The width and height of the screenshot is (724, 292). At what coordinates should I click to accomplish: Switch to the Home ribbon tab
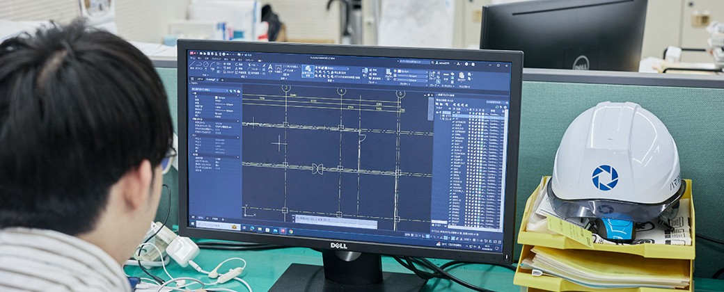[x=193, y=58]
